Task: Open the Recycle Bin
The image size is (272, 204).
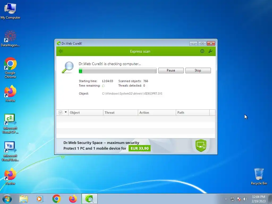Action: coord(259,176)
